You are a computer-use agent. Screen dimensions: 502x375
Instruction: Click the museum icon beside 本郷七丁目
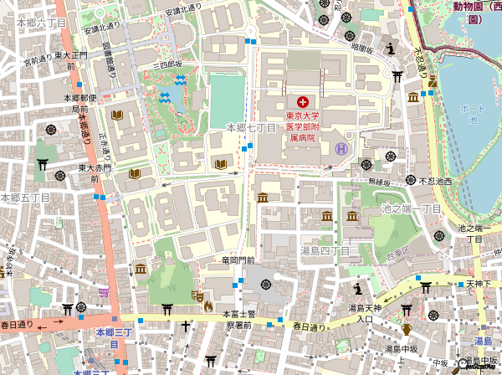263,198
